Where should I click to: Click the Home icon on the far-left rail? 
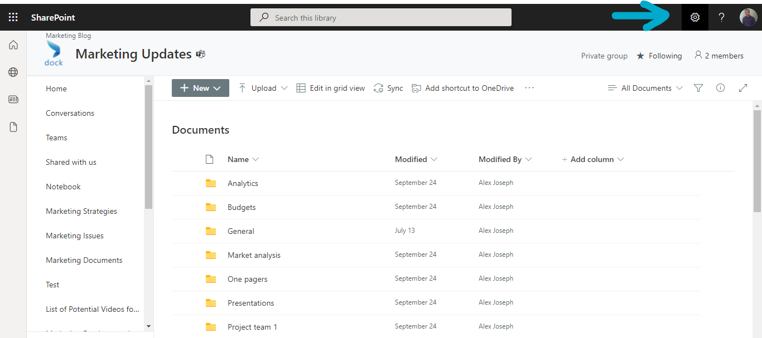13,45
